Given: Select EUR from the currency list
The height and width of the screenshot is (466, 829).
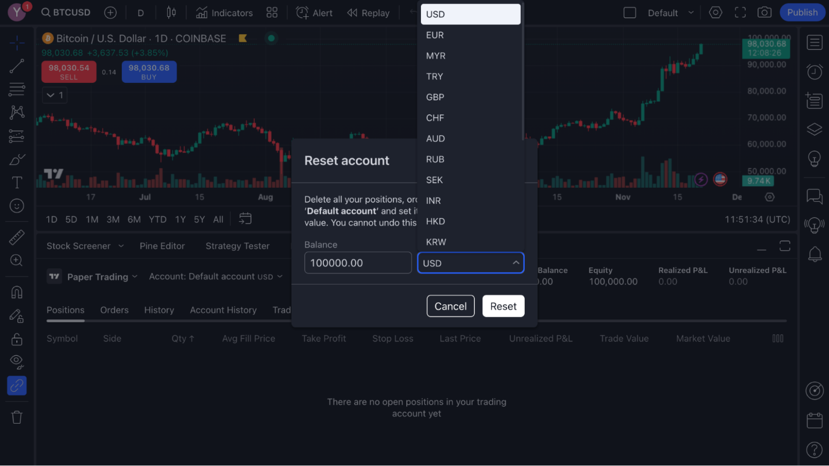Looking at the screenshot, I should (x=470, y=35).
